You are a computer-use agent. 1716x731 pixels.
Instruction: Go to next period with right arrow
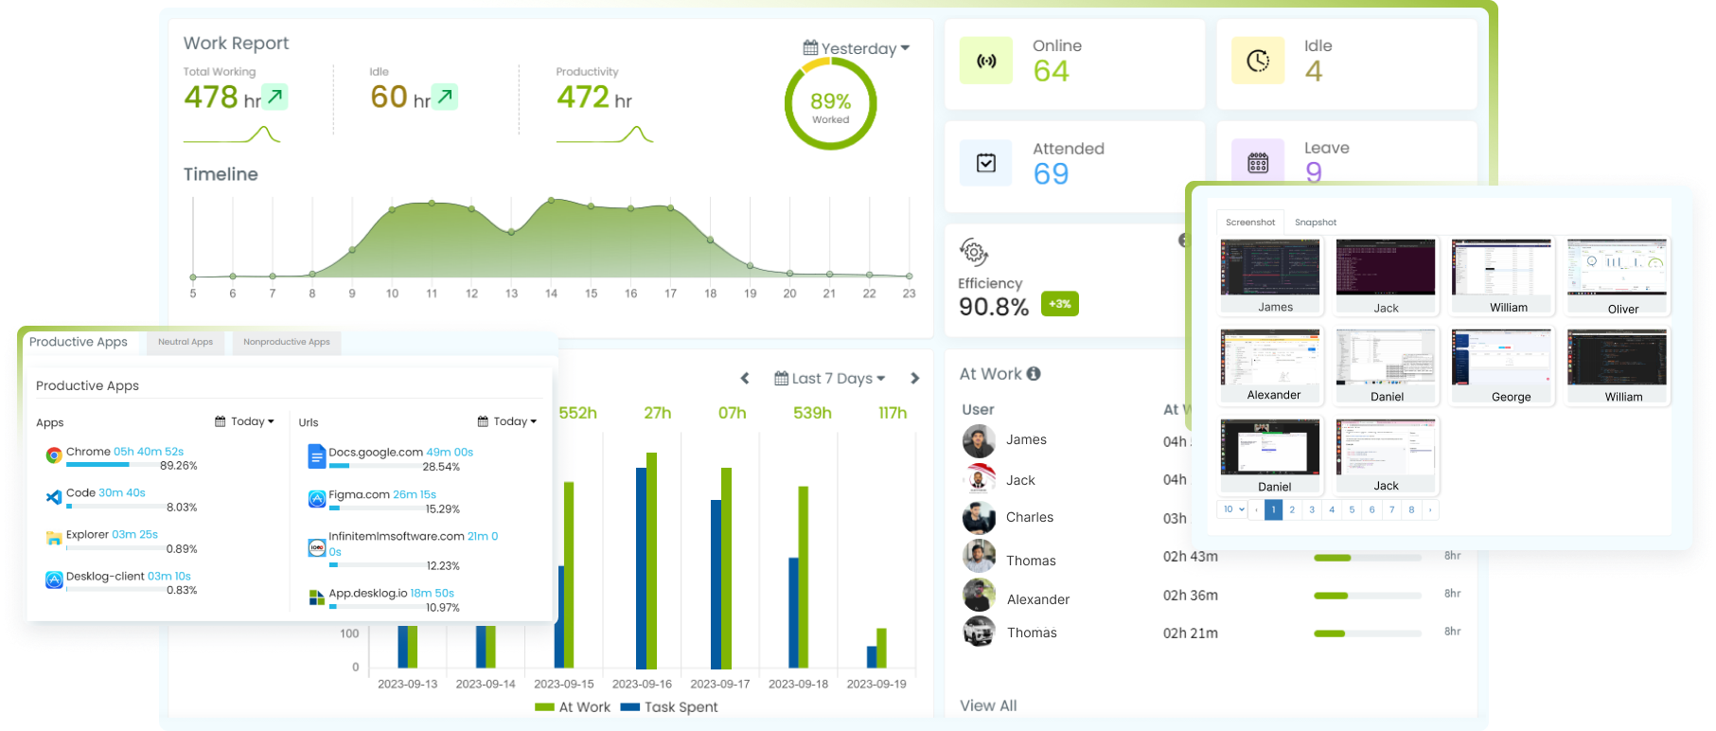914,378
